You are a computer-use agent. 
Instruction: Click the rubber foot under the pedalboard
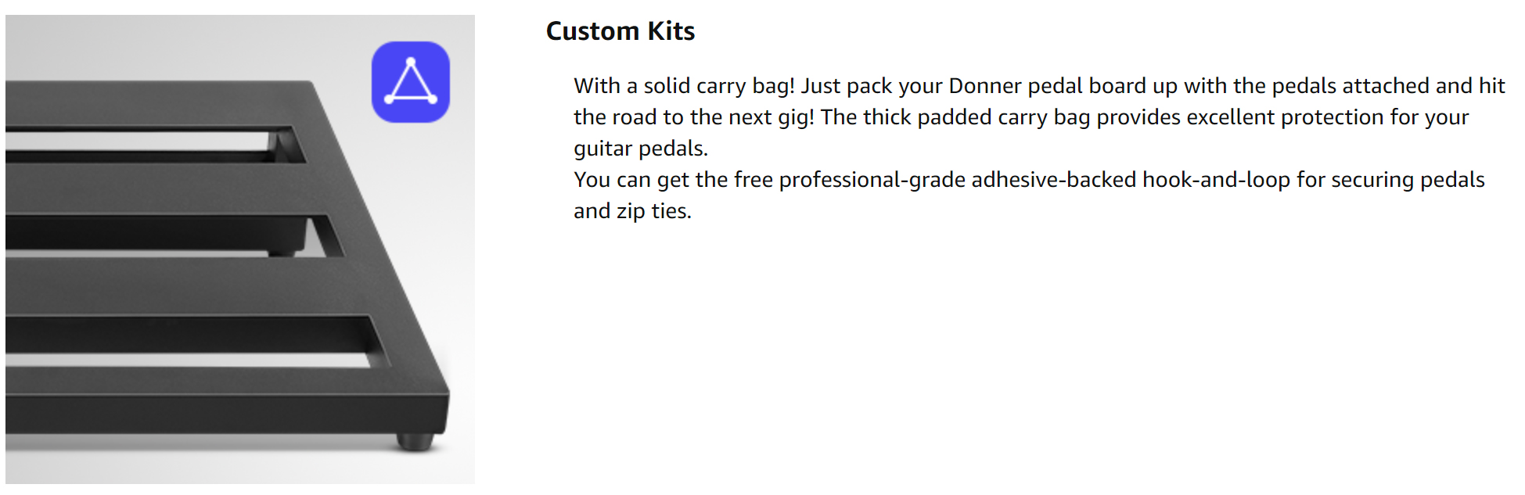click(415, 442)
